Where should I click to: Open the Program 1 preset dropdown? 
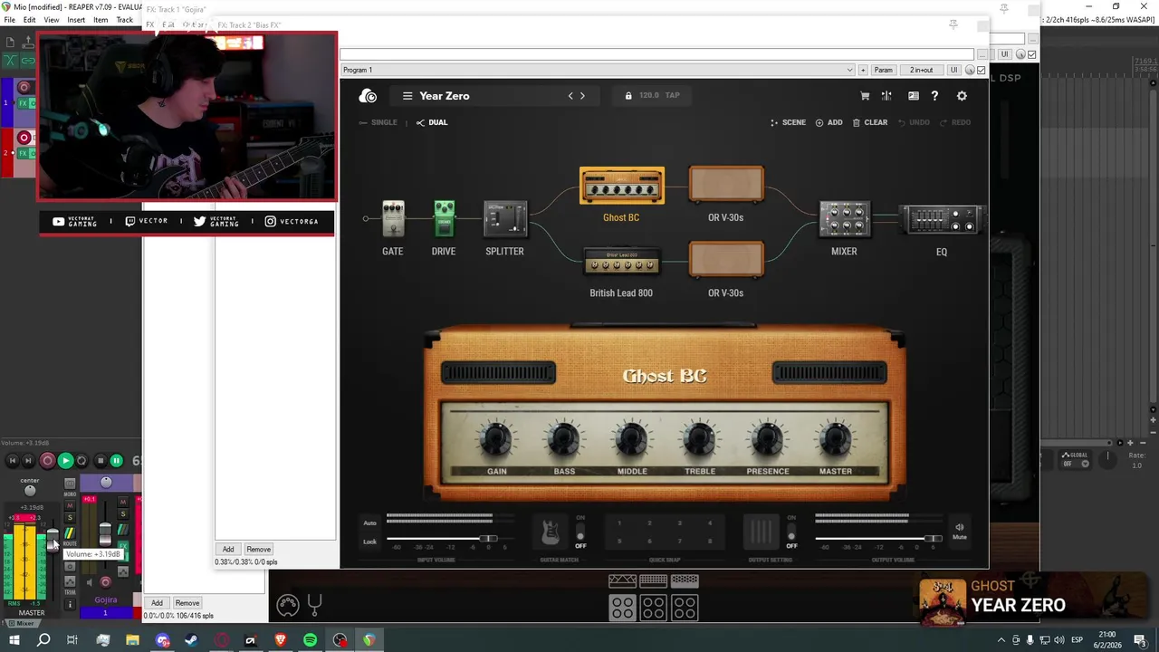coord(598,70)
